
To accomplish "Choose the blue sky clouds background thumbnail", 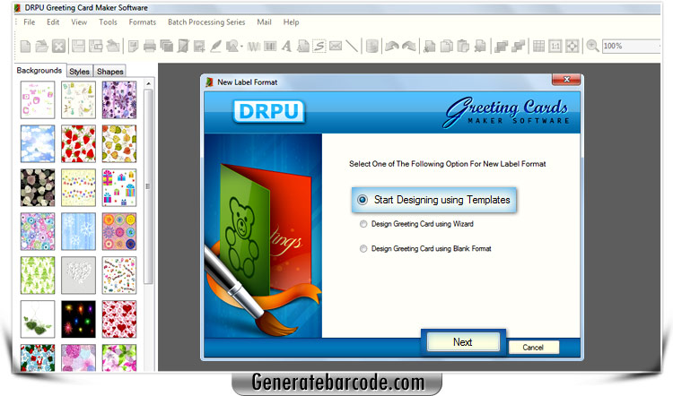I will click(38, 143).
